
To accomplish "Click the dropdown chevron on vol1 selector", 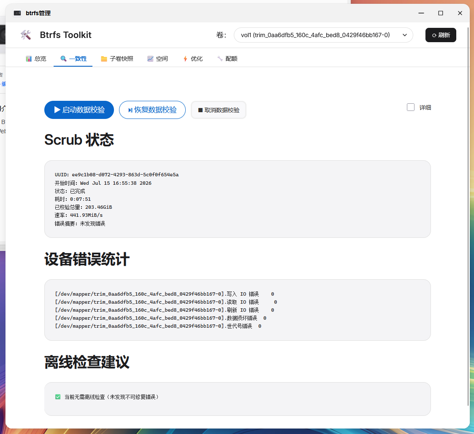I will (x=404, y=35).
